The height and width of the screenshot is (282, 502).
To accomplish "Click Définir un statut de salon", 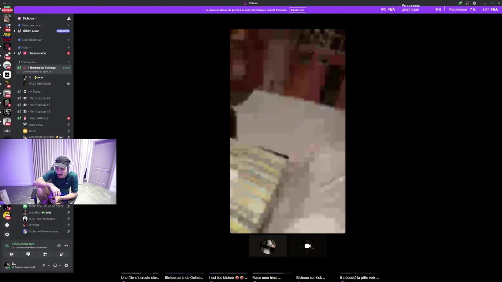I will pos(37,72).
